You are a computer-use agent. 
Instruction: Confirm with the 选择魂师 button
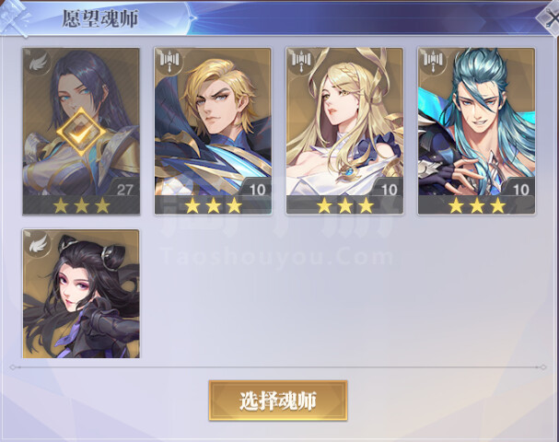coord(278,401)
